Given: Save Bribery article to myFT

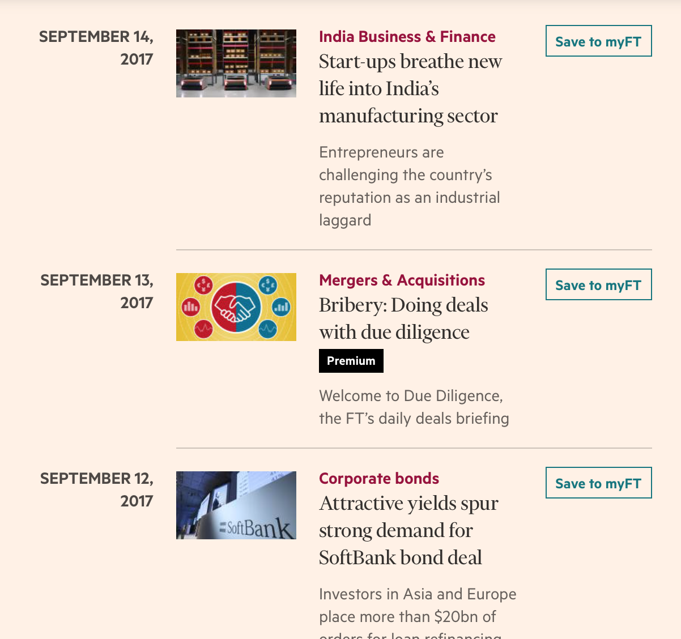Looking at the screenshot, I should tap(599, 284).
